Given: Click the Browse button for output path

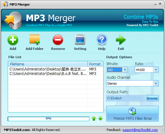Looking at the screenshot, I should tap(152, 98).
